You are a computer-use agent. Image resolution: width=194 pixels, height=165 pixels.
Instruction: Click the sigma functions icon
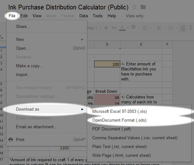coord(191,28)
